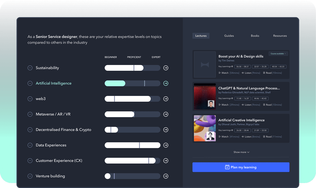Open Decentralised Finance & Crypto arrow icon
316x188 pixels.
pyautogui.click(x=166, y=130)
